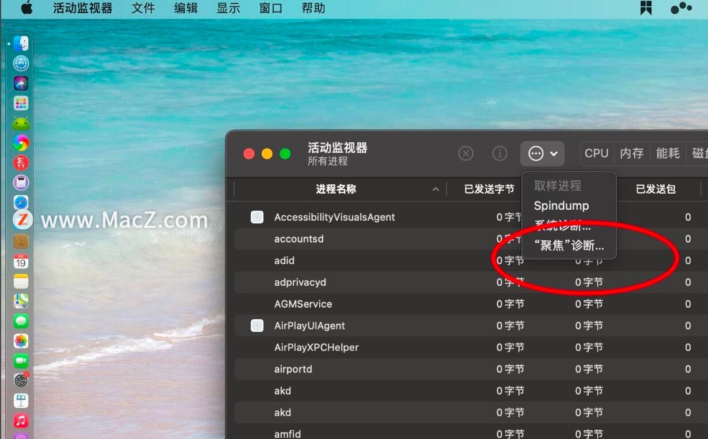Click the AccessibilityVisualsAgent process icon
The width and height of the screenshot is (708, 439).
pyautogui.click(x=258, y=217)
